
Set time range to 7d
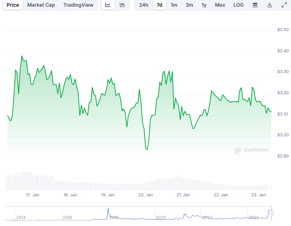point(160,5)
